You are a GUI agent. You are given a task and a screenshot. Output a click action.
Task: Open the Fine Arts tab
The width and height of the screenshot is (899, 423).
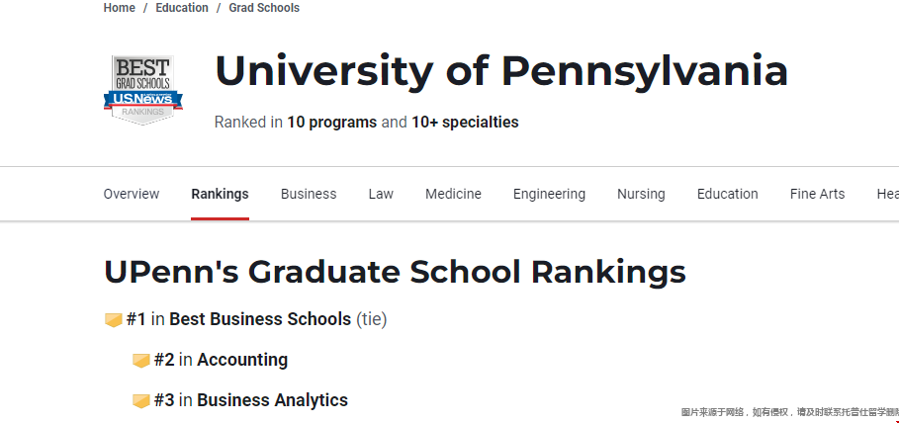click(817, 195)
